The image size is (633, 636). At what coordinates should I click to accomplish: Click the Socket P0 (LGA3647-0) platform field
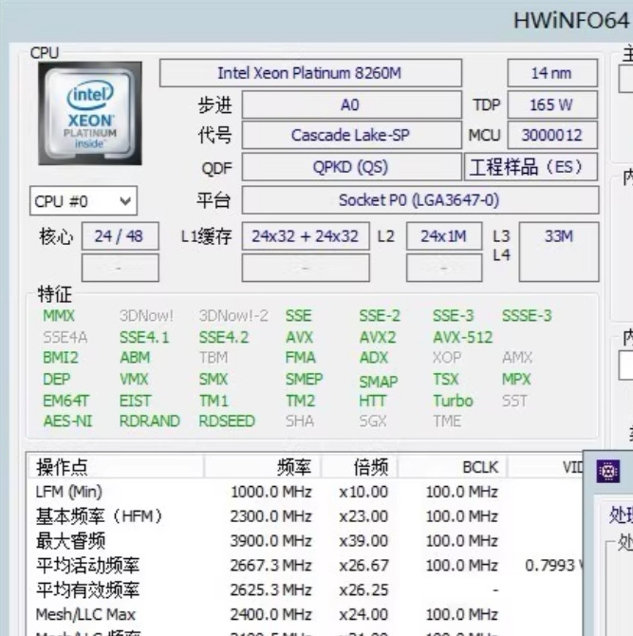pyautogui.click(x=420, y=200)
